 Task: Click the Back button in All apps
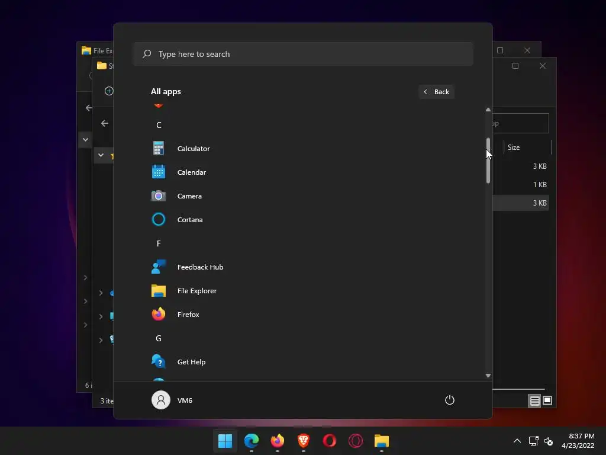pyautogui.click(x=436, y=92)
